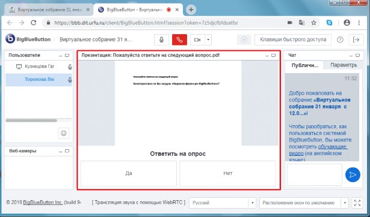Open the help question mark icon
Screen dimensions: 370x217
click(340, 40)
